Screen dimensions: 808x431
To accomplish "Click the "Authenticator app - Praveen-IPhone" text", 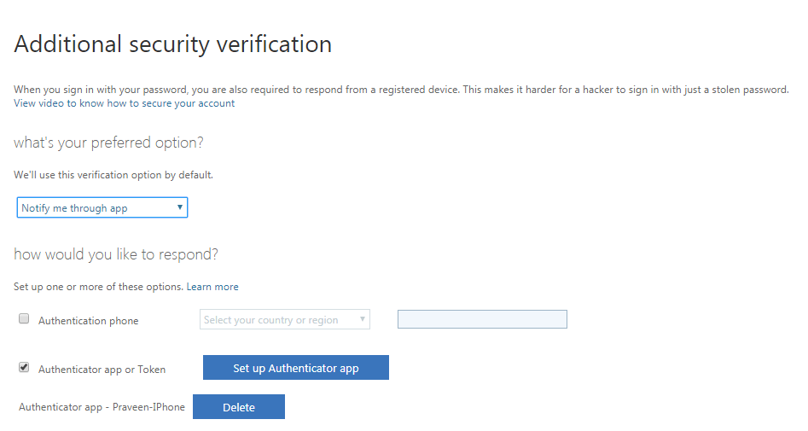I will 102,407.
